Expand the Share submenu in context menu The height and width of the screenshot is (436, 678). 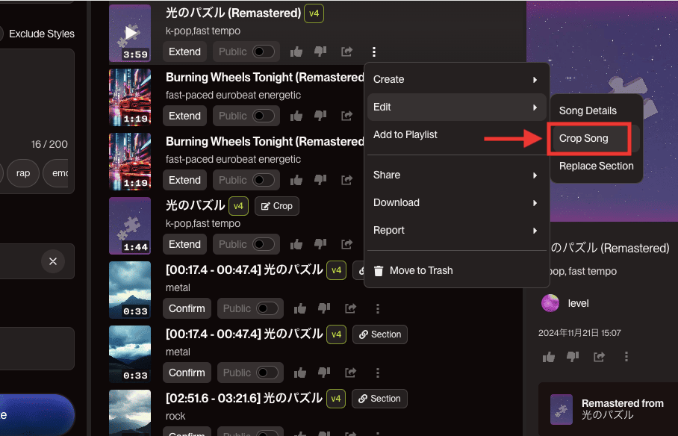[x=457, y=175]
